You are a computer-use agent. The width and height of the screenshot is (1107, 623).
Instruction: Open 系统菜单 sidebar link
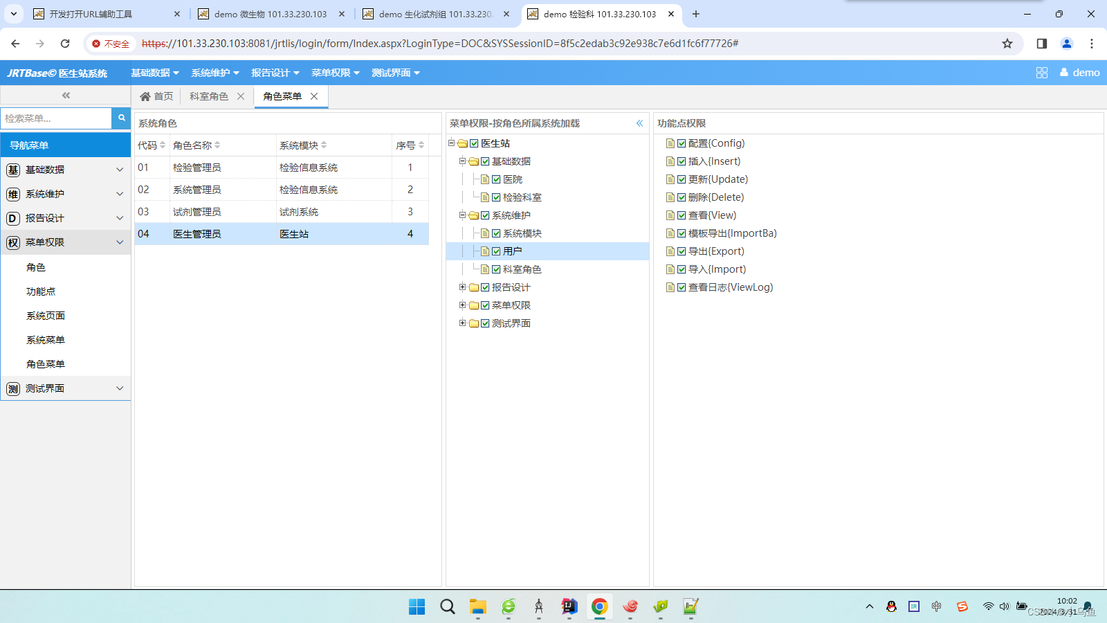(46, 340)
